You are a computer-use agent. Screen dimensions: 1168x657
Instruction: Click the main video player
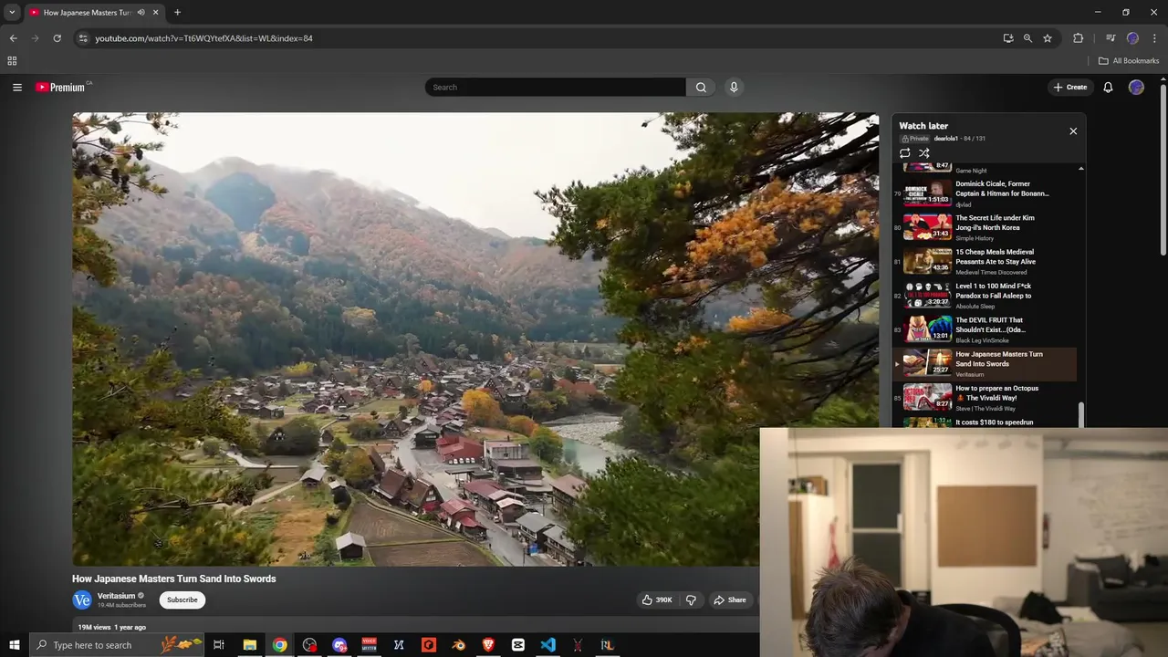point(475,339)
